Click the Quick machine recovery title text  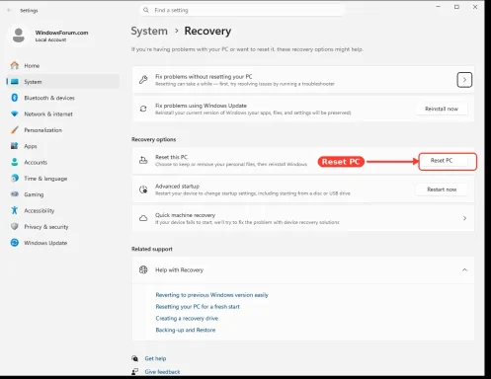[x=185, y=215]
